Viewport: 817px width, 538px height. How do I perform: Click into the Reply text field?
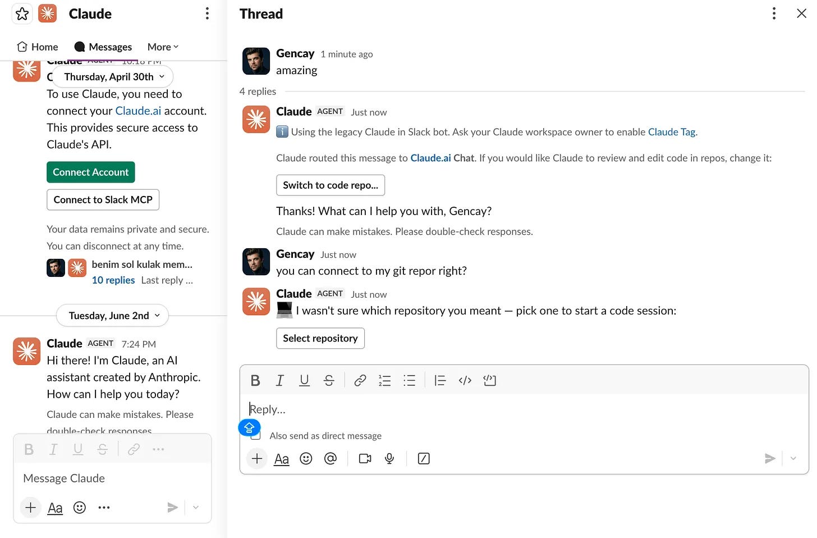(524, 409)
